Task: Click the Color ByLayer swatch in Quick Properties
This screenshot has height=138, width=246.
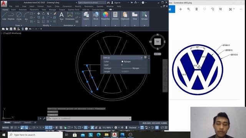Action: click(x=122, y=62)
